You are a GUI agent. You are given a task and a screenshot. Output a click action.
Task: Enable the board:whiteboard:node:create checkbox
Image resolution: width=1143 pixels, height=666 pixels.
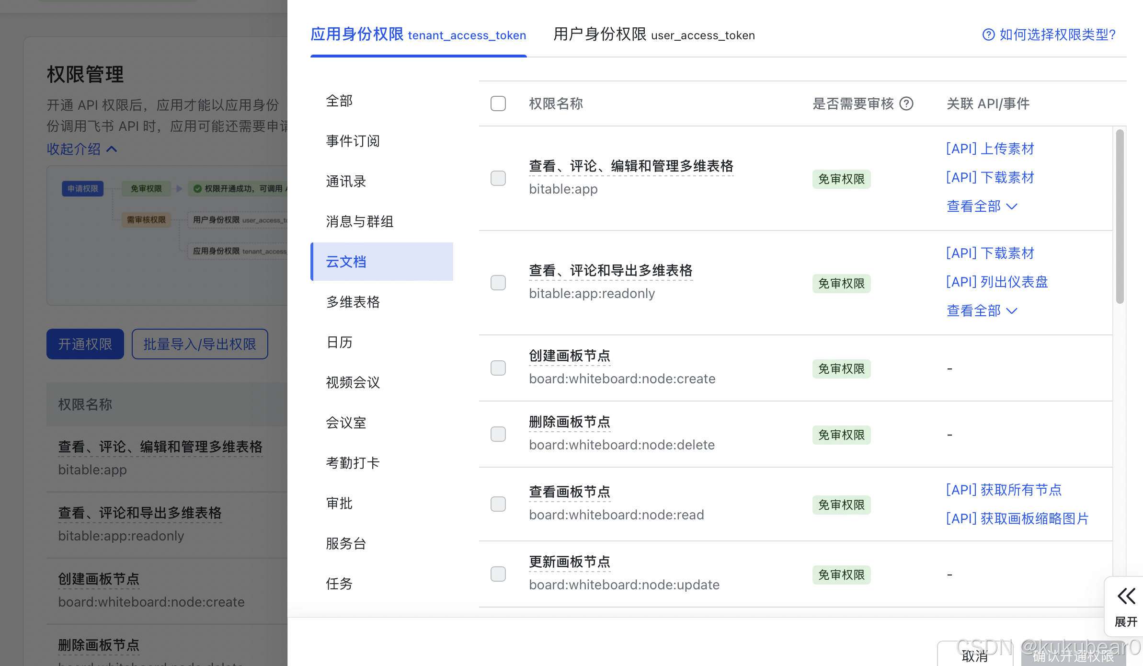pyautogui.click(x=498, y=368)
